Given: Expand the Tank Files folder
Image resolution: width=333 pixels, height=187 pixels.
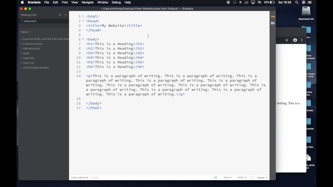Looking at the screenshot, I should point(28,58).
